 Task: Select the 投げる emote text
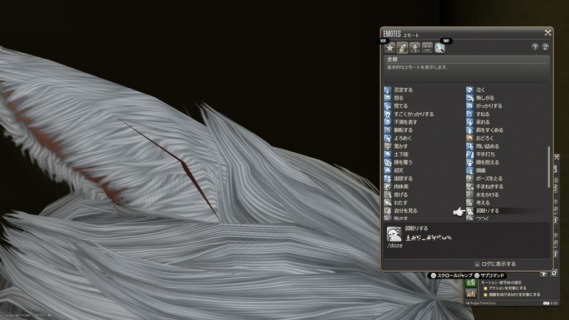click(401, 195)
